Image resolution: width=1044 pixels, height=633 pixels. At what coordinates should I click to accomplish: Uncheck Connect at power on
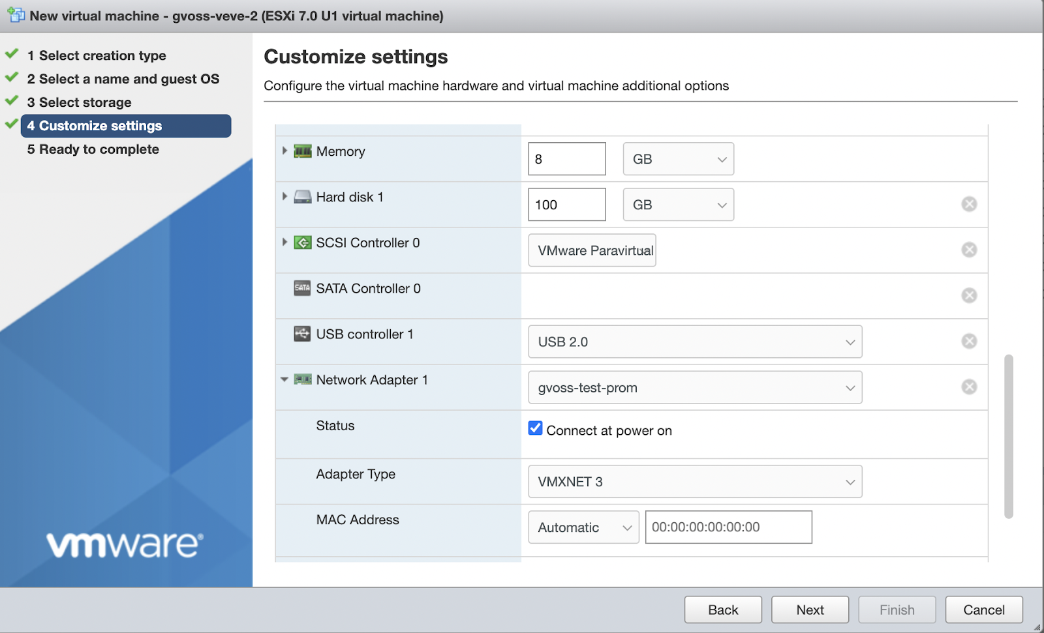[x=535, y=428]
